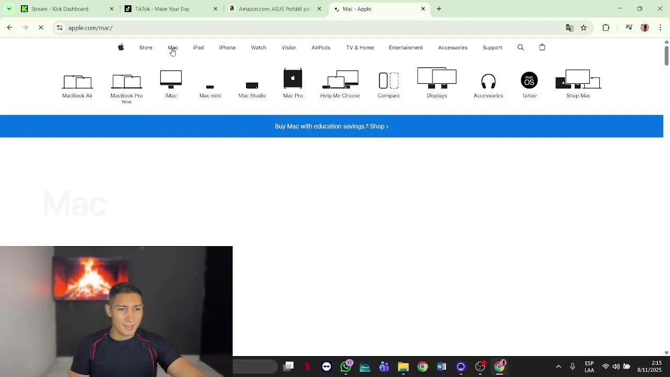Open the Watch menu item
The width and height of the screenshot is (670, 377).
[x=259, y=48]
